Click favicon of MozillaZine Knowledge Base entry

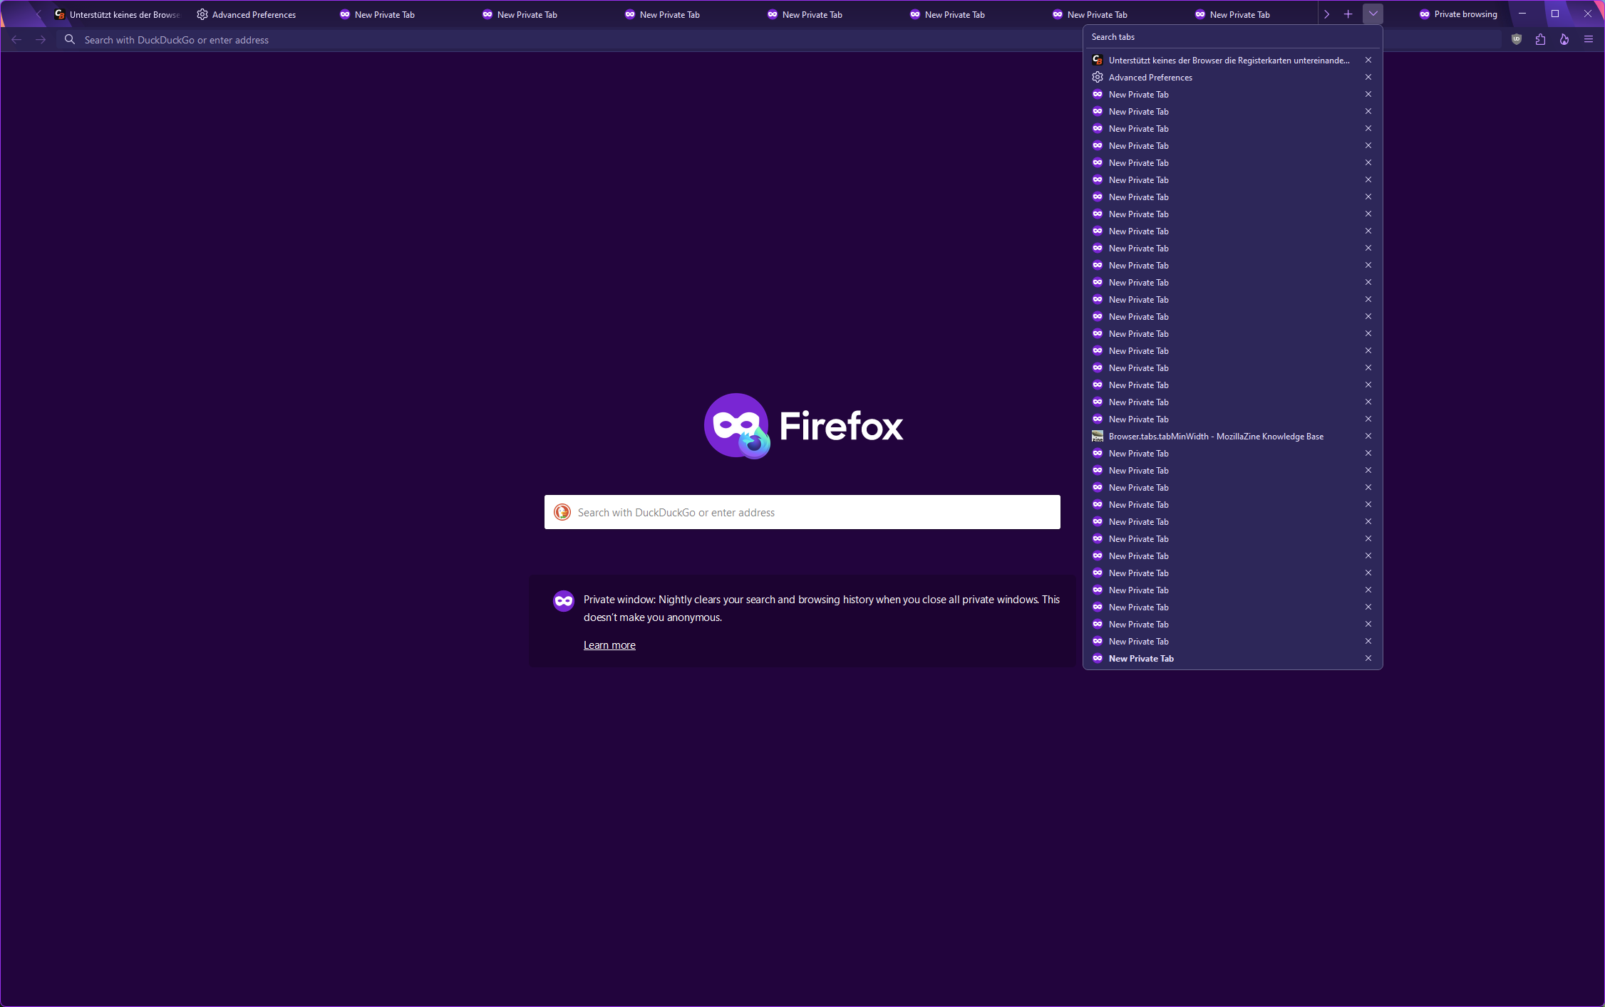(x=1098, y=437)
